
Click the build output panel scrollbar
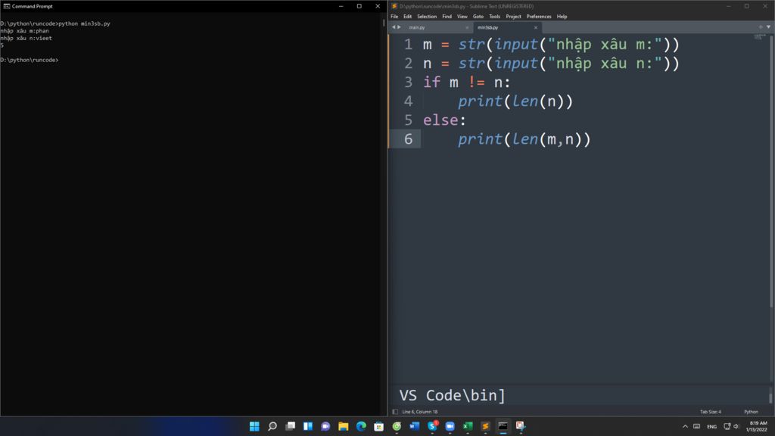pos(770,397)
